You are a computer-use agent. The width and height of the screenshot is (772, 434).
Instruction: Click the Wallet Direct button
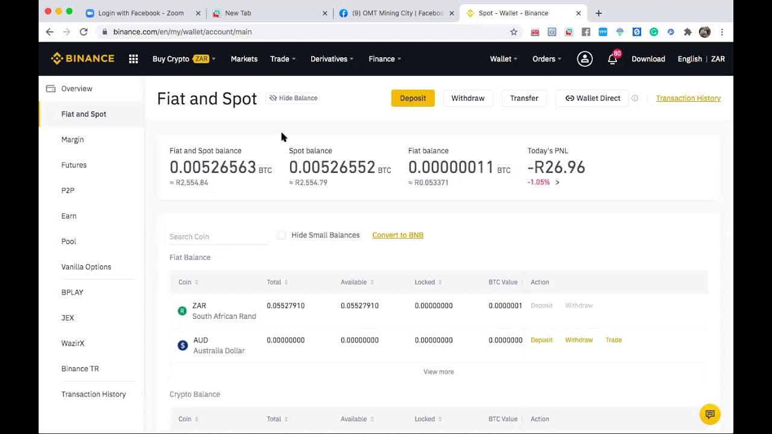592,98
